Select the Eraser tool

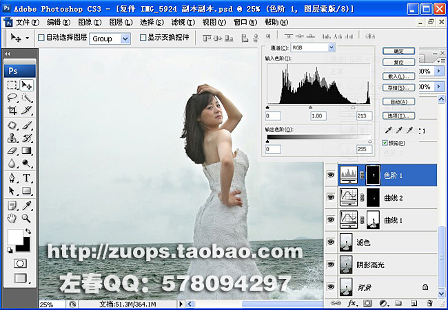[x=12, y=151]
